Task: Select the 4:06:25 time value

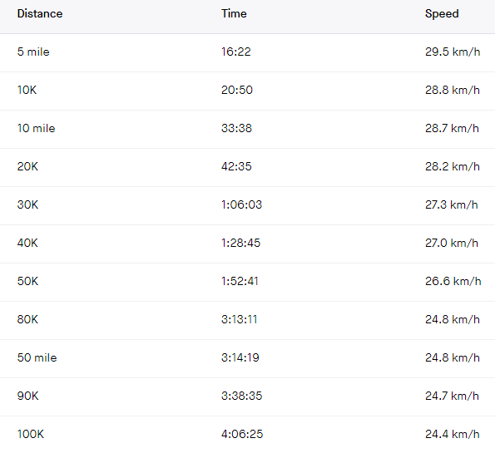Action: click(x=242, y=434)
